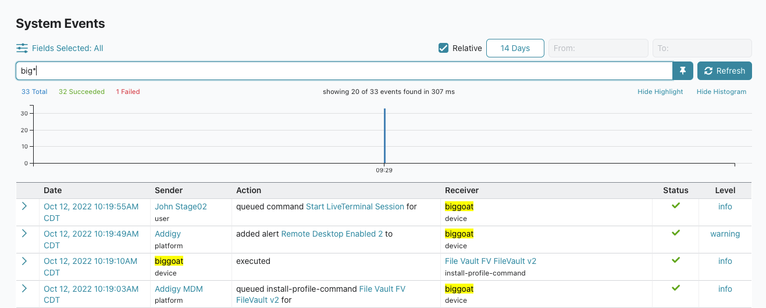The height and width of the screenshot is (308, 766).
Task: Filter by 1 Failed events
Action: (128, 92)
